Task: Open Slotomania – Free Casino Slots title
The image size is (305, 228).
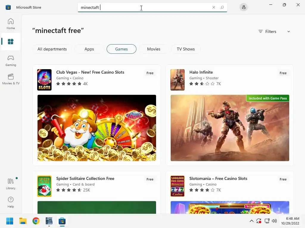Action: click(218, 178)
